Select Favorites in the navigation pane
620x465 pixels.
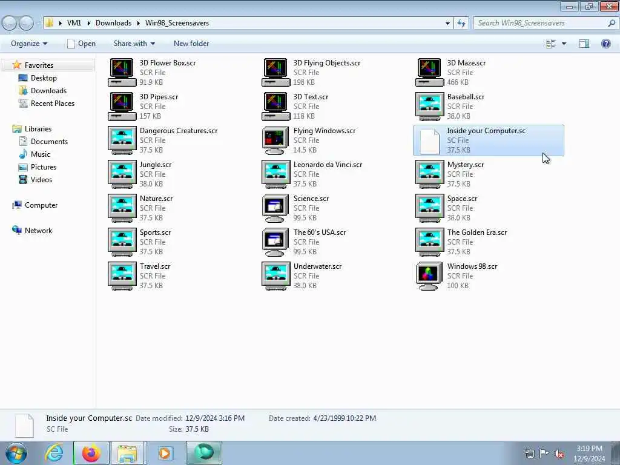[x=39, y=65]
